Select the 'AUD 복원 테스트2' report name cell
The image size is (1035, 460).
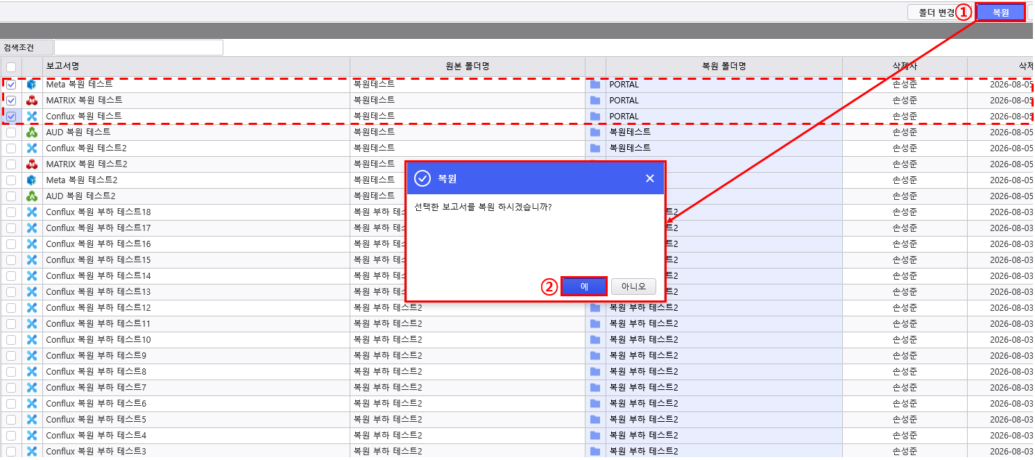tap(196, 196)
